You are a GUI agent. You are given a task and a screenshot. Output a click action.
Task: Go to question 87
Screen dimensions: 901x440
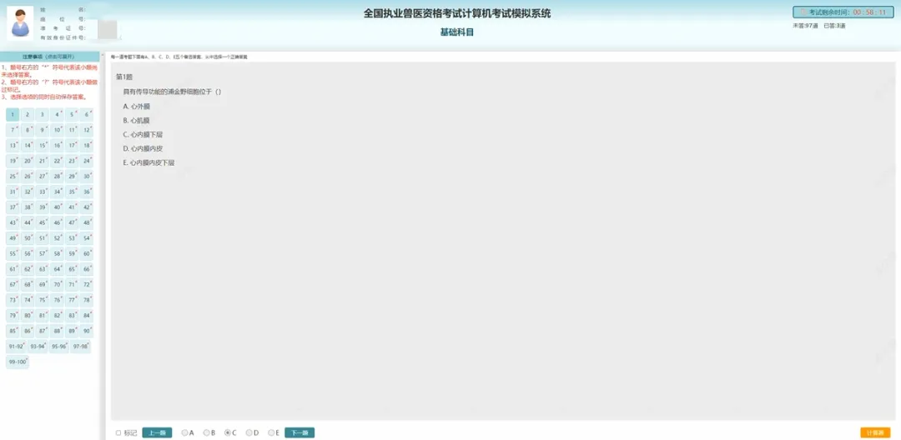tap(42, 331)
